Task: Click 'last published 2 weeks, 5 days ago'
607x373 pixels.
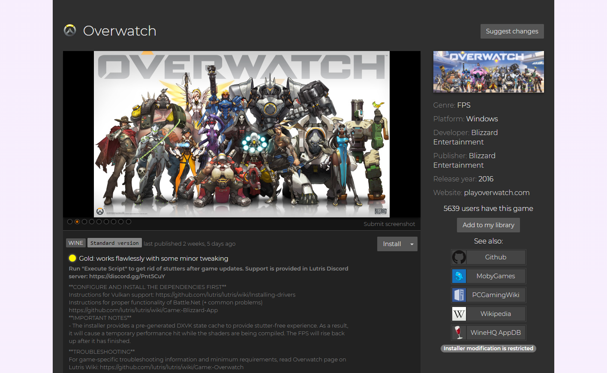Action: (189, 244)
